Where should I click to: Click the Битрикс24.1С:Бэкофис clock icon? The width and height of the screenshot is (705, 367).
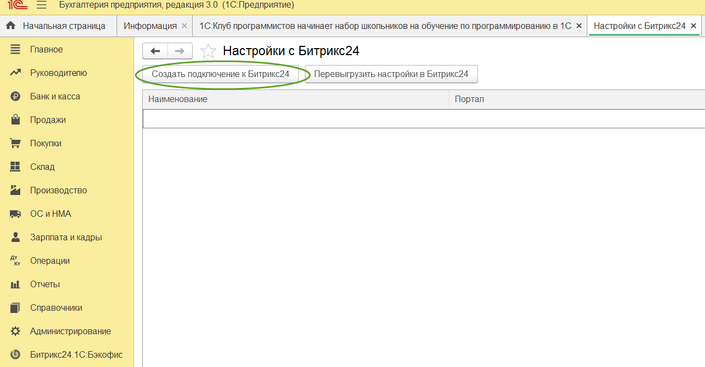tap(15, 354)
